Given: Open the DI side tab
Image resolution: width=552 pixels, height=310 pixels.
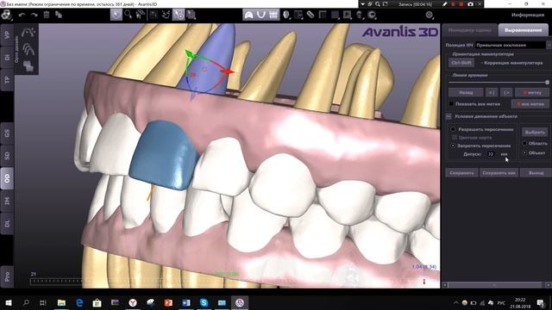Looking at the screenshot, I should [7, 58].
